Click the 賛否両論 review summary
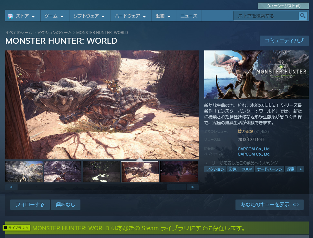The width and height of the screenshot is (313, 238). click(x=245, y=132)
